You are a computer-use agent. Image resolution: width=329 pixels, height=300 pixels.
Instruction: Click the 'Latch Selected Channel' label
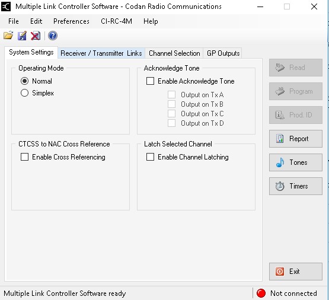tap(178, 144)
